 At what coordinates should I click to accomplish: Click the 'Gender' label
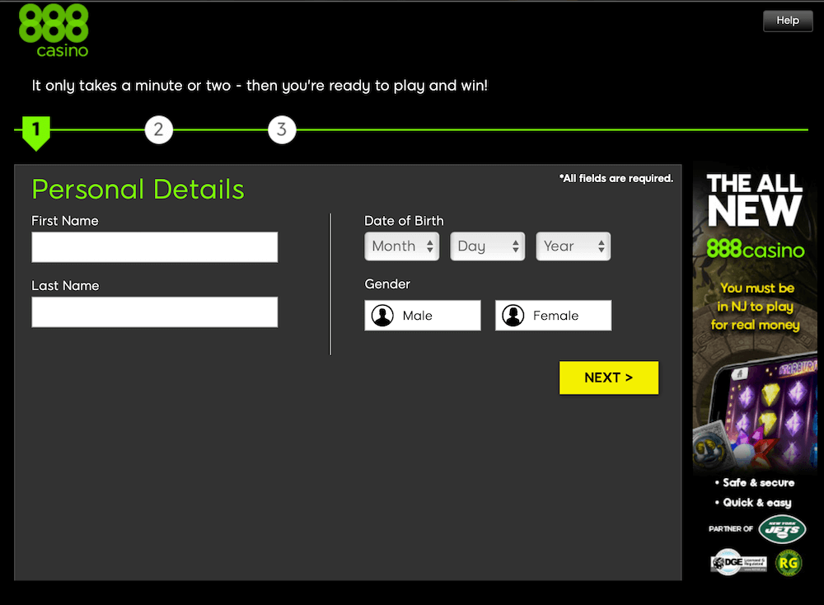point(387,284)
